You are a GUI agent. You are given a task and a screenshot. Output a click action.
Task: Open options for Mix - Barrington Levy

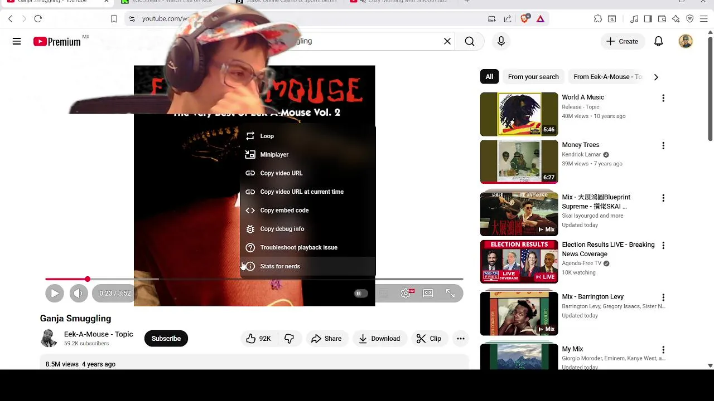[x=663, y=297]
